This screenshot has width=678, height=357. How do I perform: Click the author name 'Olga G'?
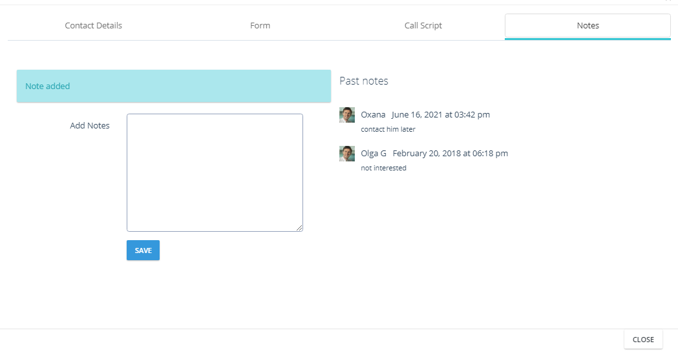coord(374,153)
